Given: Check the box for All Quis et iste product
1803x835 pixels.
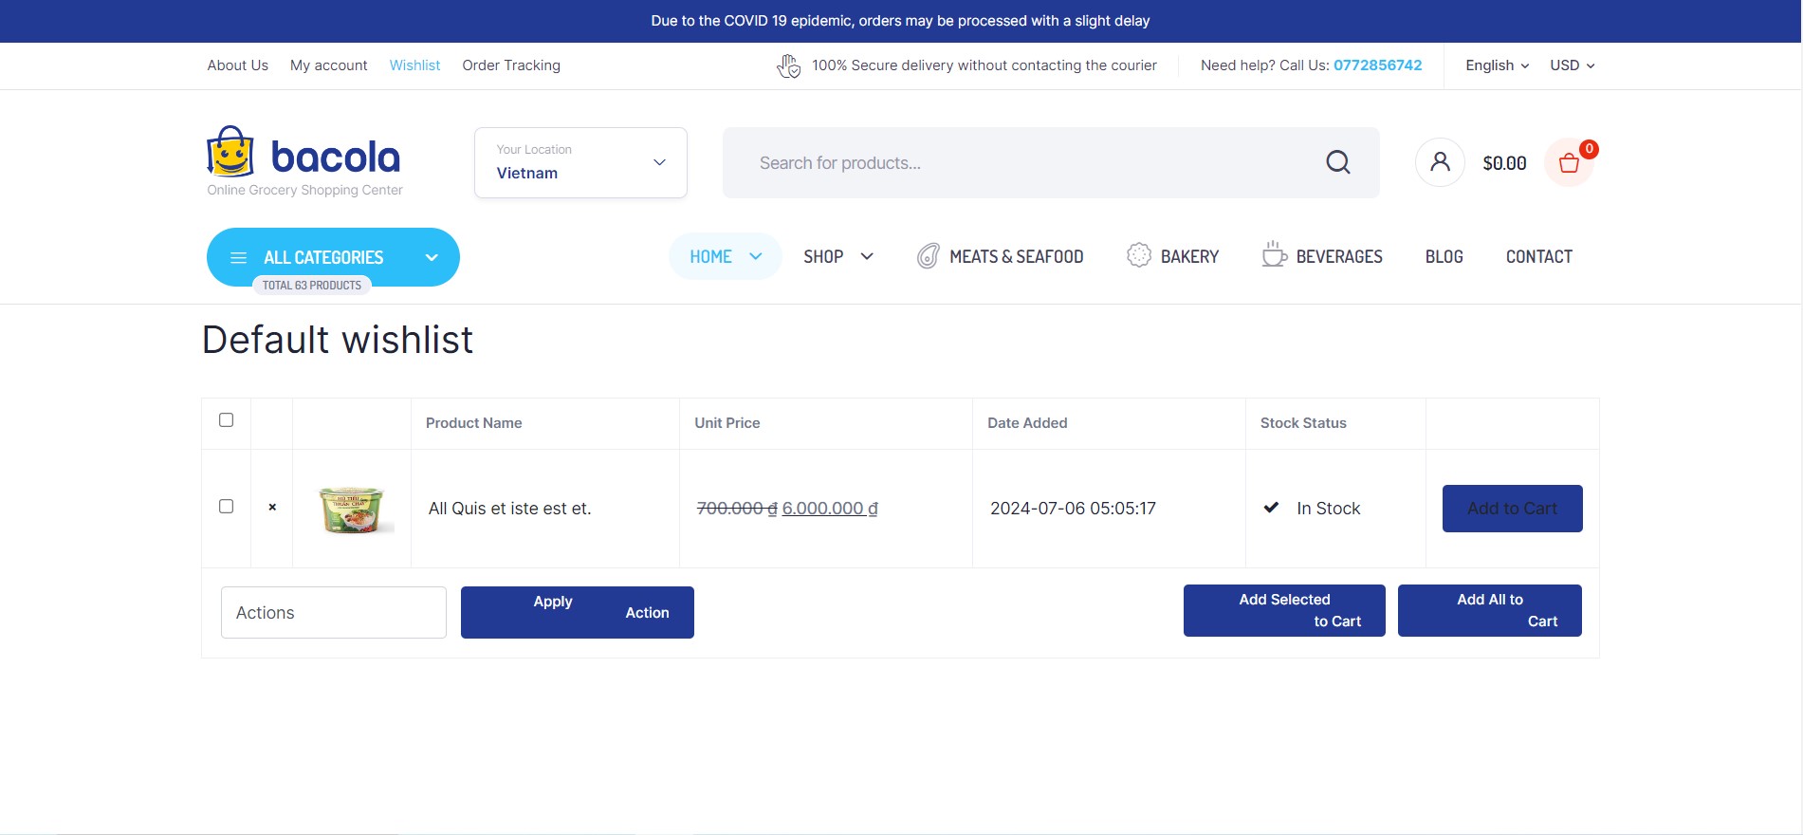Looking at the screenshot, I should 226,507.
